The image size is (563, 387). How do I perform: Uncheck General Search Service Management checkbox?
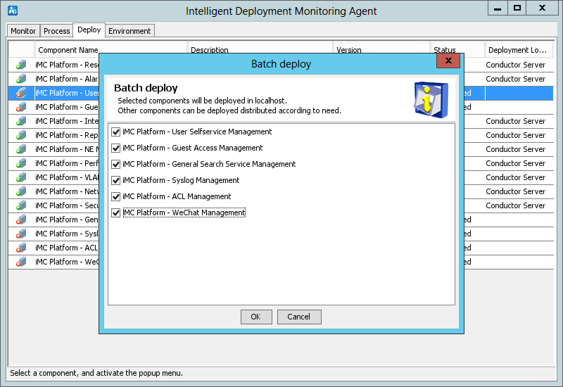point(115,164)
